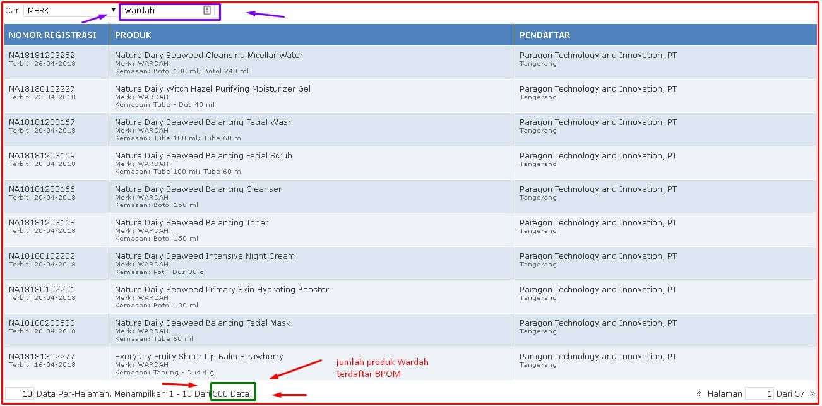
Task: Select registration number NA18180200538
Action: [42, 323]
